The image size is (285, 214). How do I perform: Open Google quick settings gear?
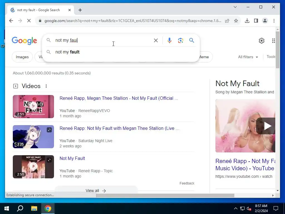262,41
